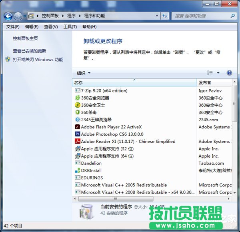Click the list scroll-down arrow
Screen dimensions: 240x232
(234, 193)
